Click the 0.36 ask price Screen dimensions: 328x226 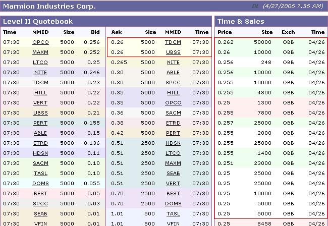118,113
